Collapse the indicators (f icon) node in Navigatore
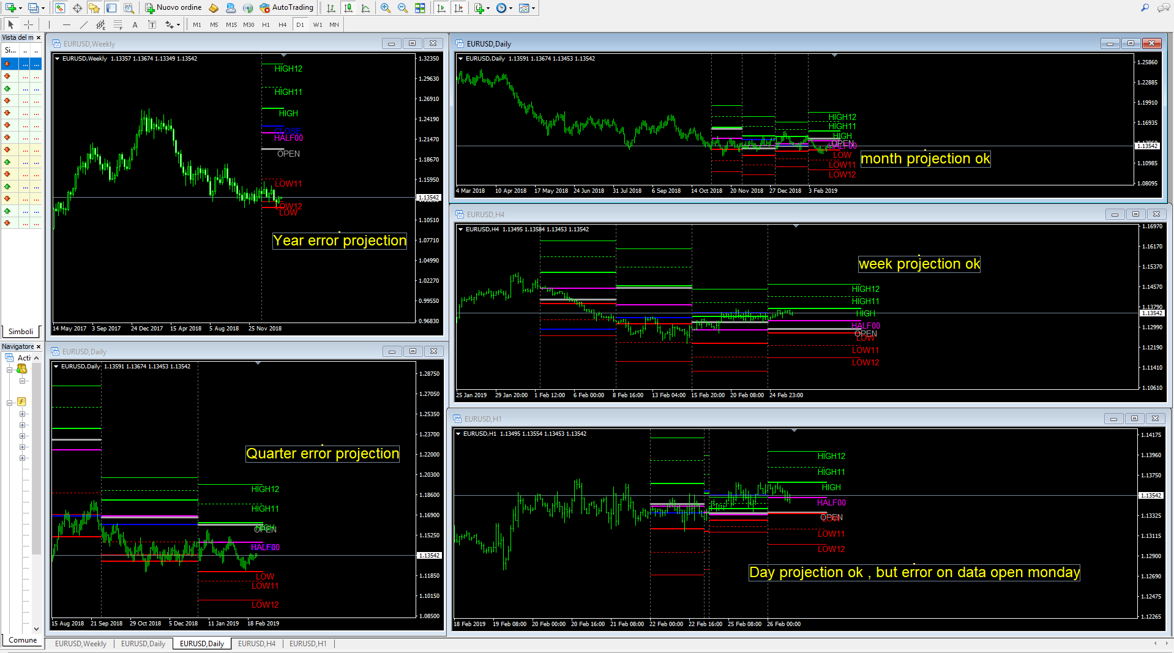 10,403
